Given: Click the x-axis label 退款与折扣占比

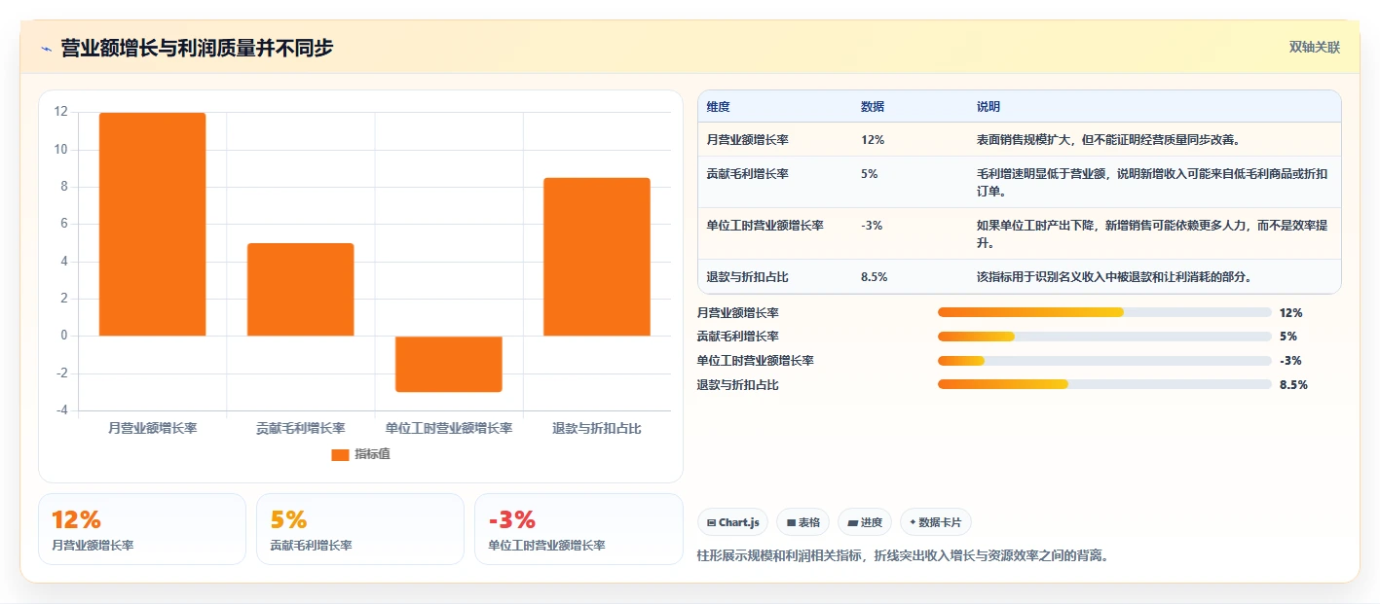Looking at the screenshot, I should pyautogui.click(x=597, y=428).
